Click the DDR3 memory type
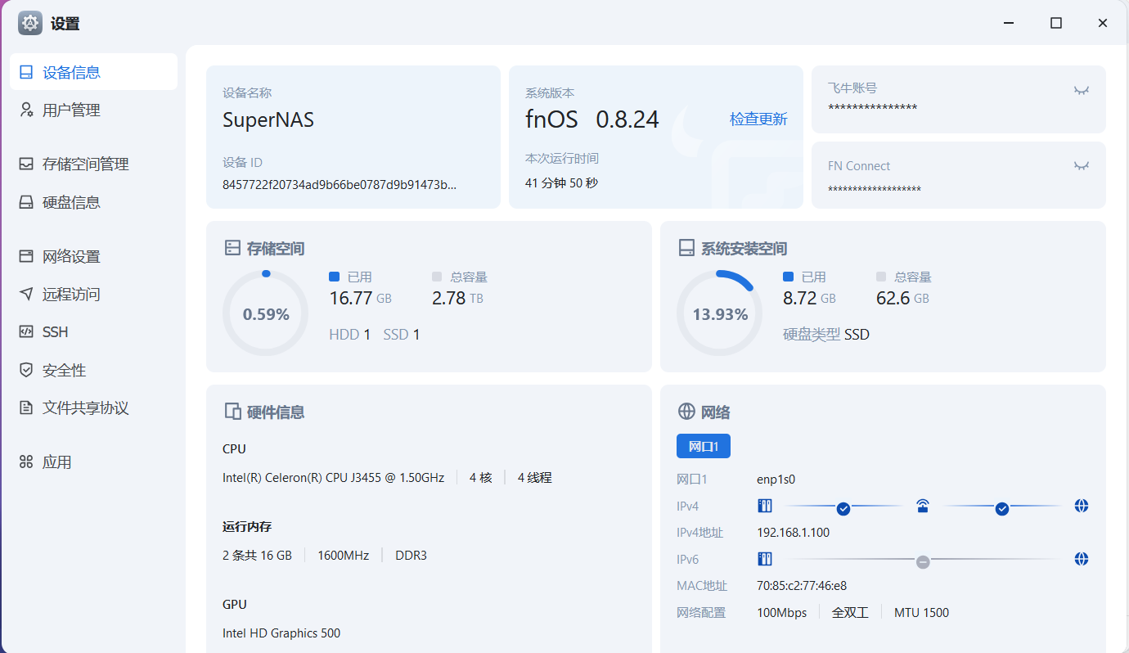 [412, 555]
